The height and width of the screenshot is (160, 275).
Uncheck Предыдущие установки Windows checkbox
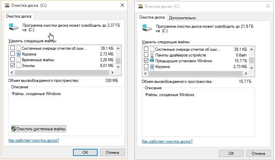146,61
